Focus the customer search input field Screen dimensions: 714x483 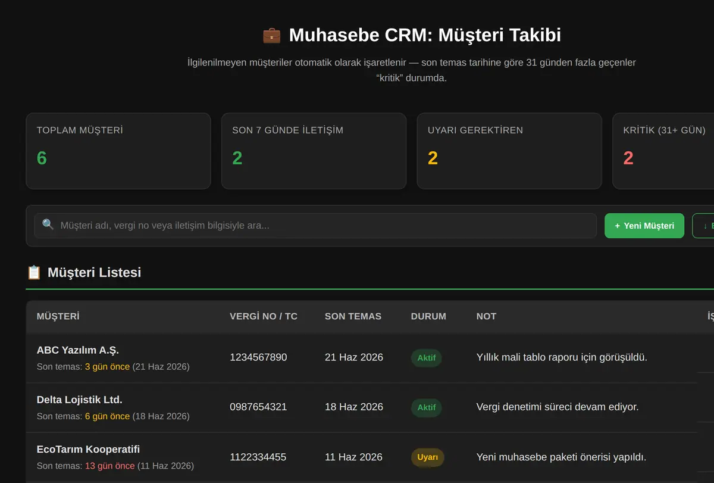(315, 226)
